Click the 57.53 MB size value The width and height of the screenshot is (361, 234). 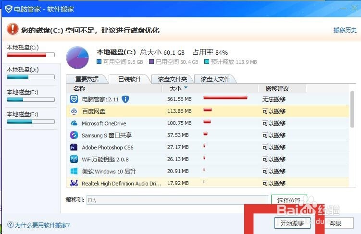tap(178, 135)
